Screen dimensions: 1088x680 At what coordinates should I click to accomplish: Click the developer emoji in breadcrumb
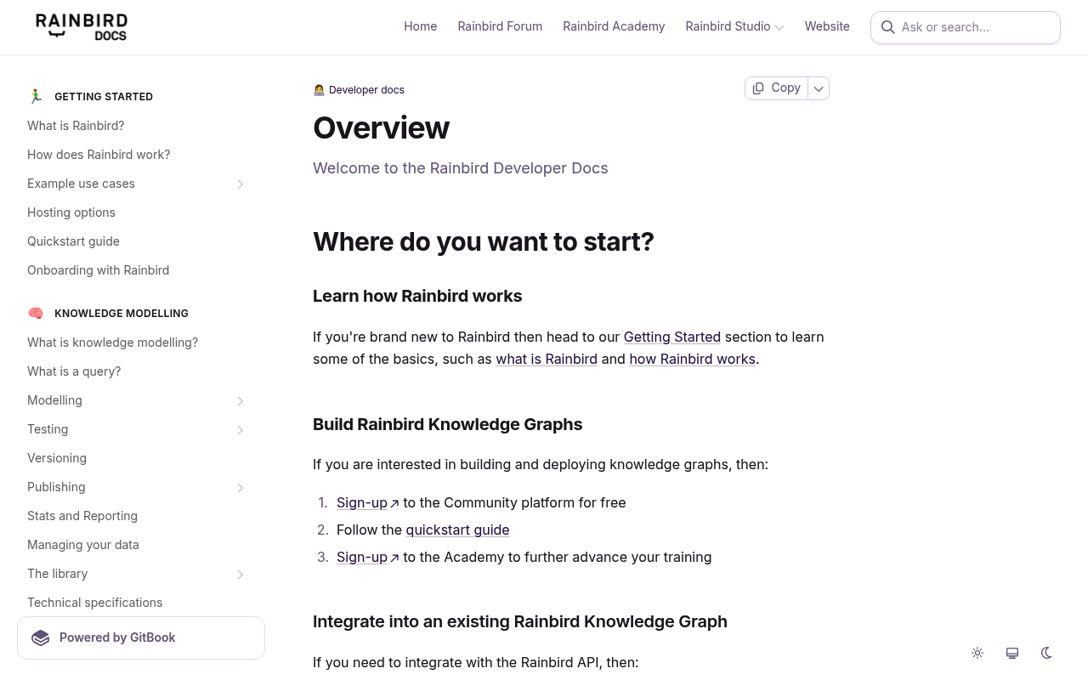tap(319, 90)
